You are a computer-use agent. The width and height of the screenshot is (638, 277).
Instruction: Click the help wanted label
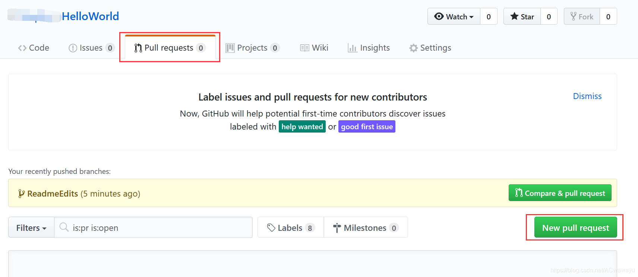[x=302, y=127]
